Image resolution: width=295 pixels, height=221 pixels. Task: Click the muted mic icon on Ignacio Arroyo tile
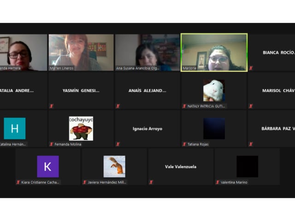(118, 144)
